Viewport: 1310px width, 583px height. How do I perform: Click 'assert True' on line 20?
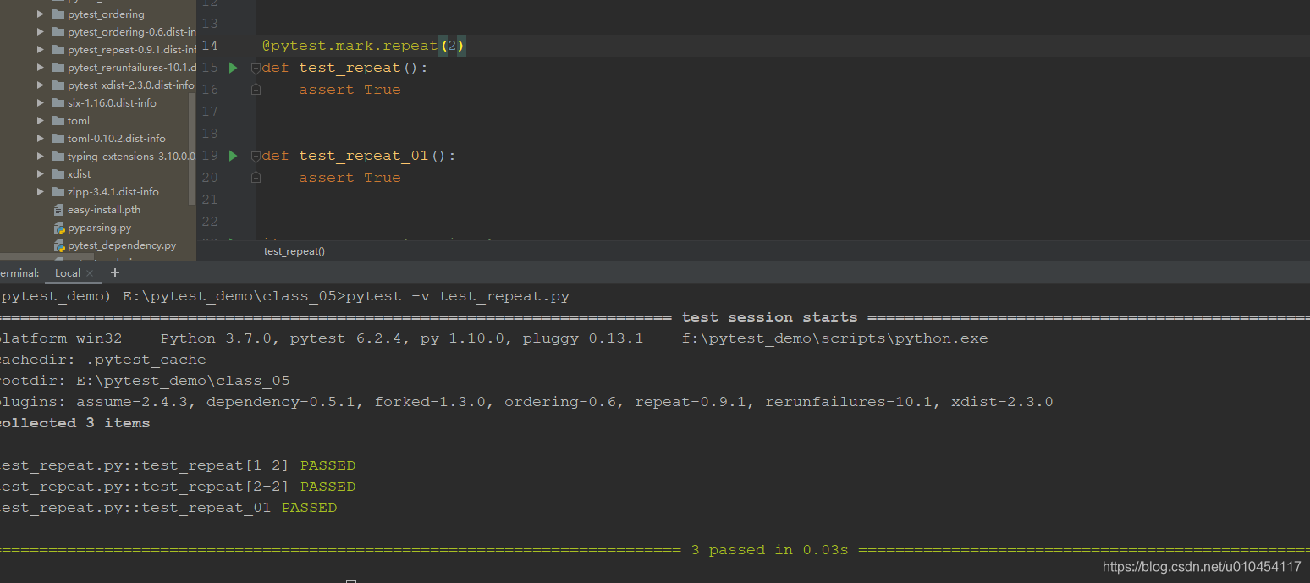[x=350, y=178]
